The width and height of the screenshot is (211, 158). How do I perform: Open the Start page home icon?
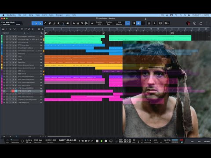pyautogui.click(x=201, y=23)
